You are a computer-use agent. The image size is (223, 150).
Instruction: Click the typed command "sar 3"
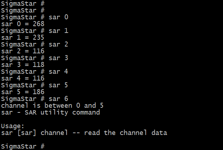[58, 58]
